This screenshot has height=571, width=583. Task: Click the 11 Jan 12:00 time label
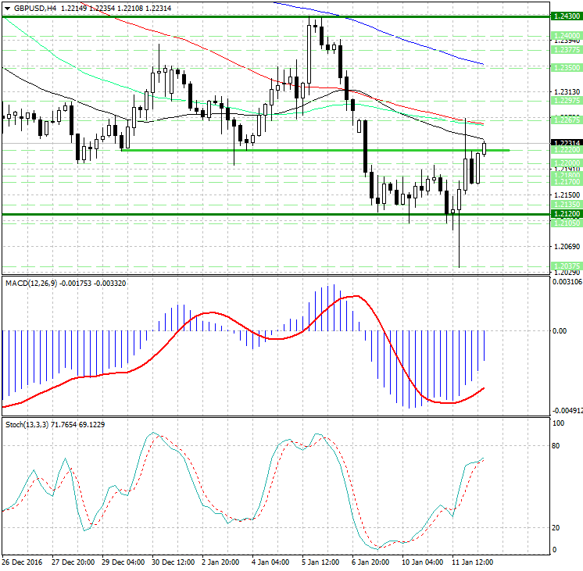tap(474, 562)
